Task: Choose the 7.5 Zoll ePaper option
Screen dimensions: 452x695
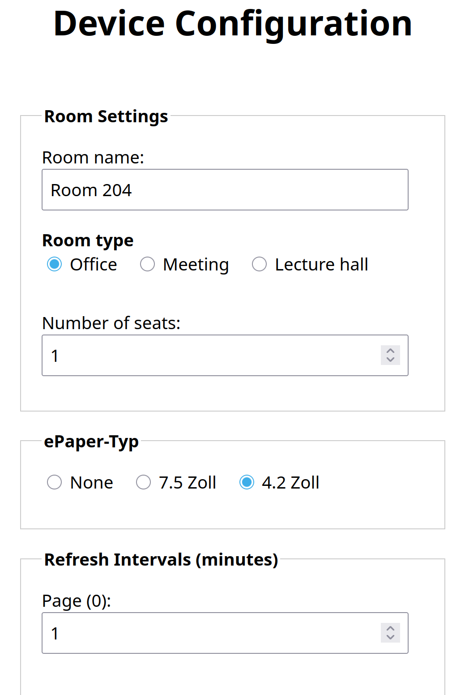Action: [x=143, y=482]
